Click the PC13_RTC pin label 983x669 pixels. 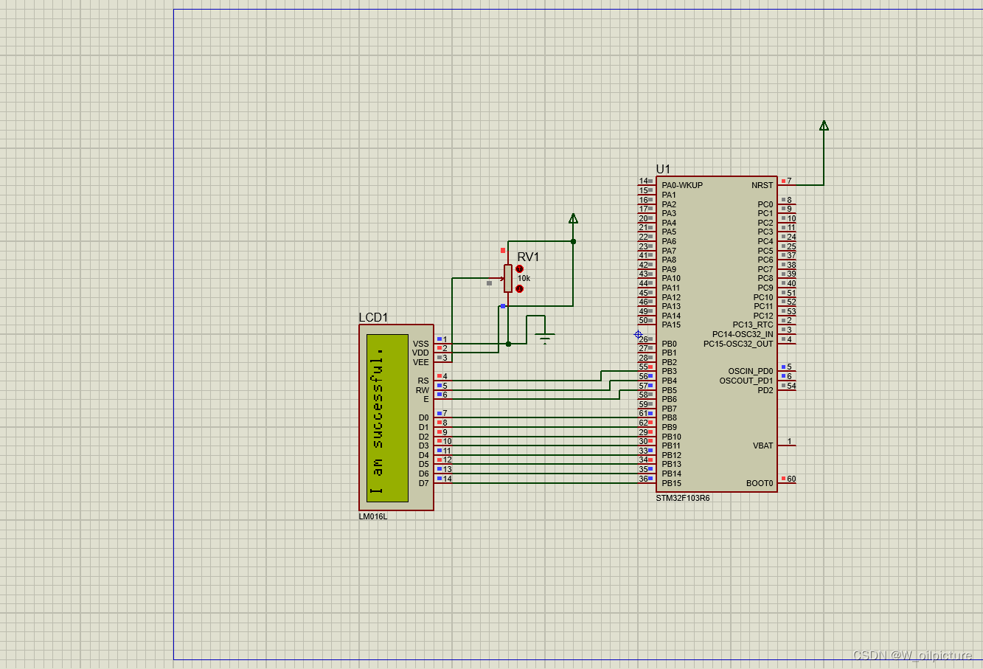pos(753,325)
